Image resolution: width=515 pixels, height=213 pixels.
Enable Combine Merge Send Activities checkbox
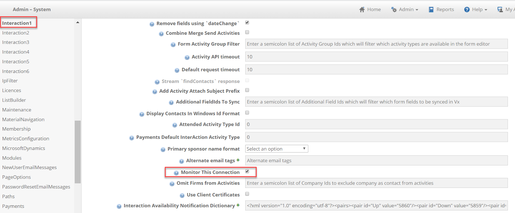coord(247,32)
